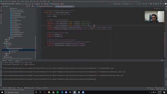Click the Profile app icon
The image size is (167, 94).
tap(144, 4)
